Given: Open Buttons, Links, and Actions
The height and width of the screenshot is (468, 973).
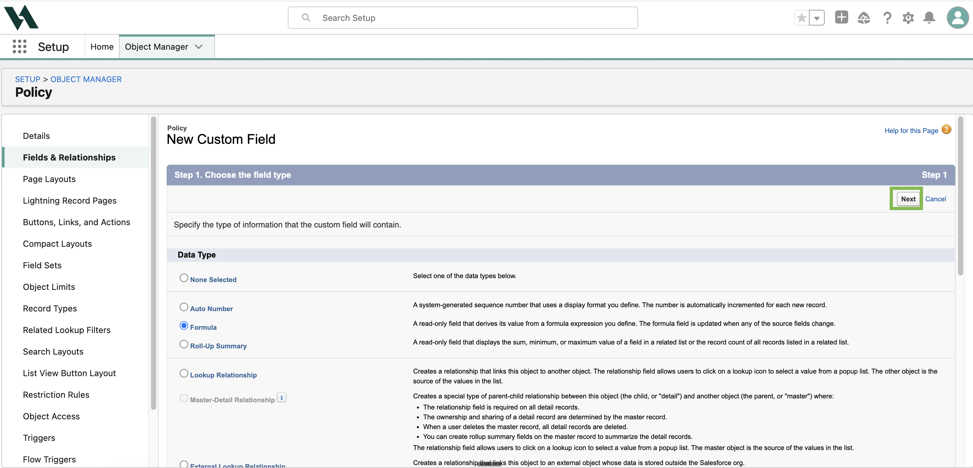Looking at the screenshot, I should (x=76, y=222).
